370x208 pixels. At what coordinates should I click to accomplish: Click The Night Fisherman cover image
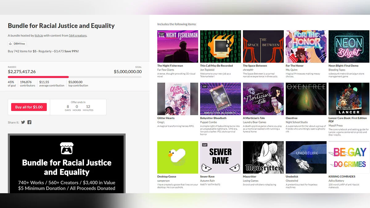[x=178, y=47]
